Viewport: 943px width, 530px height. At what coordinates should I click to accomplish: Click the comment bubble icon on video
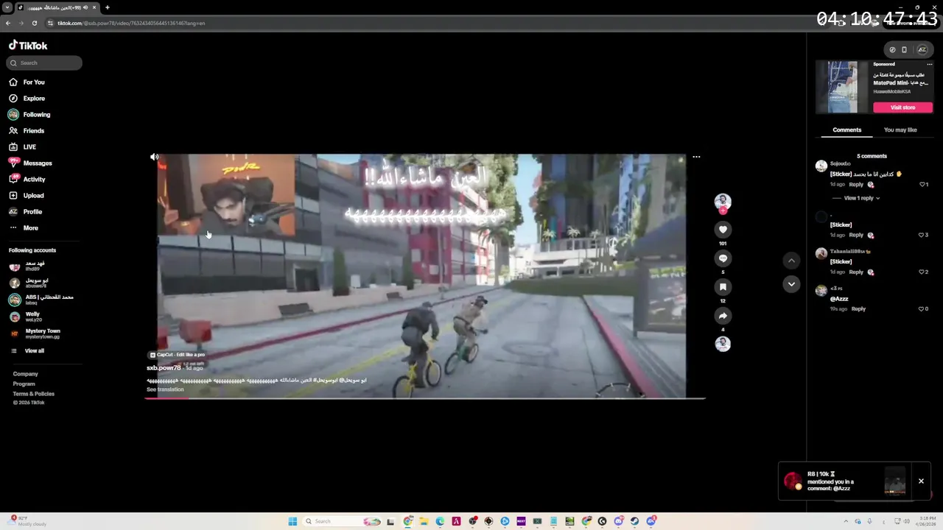pyautogui.click(x=723, y=258)
